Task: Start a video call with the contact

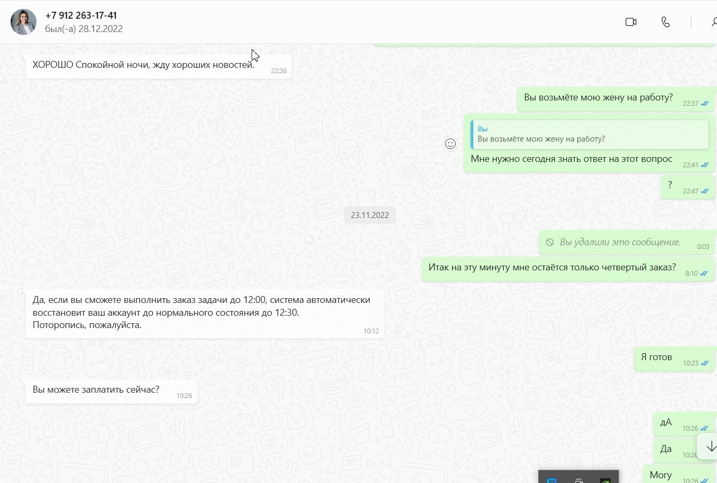Action: (x=631, y=22)
